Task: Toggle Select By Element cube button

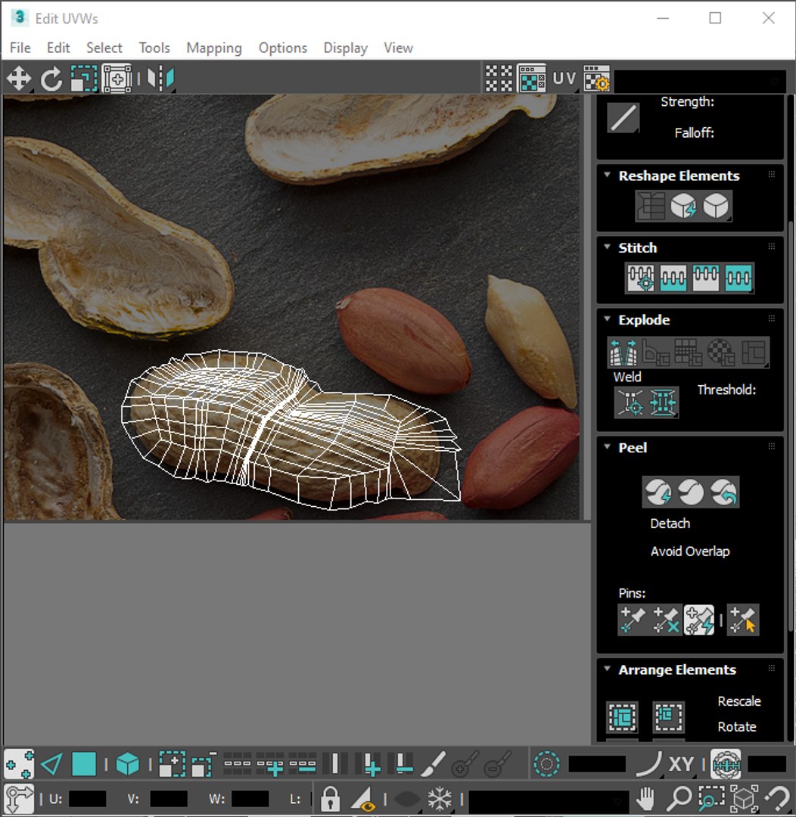Action: pos(128,765)
